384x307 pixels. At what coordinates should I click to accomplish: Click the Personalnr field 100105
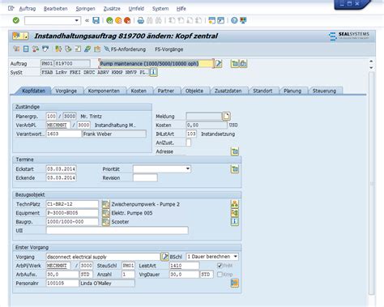62,284
